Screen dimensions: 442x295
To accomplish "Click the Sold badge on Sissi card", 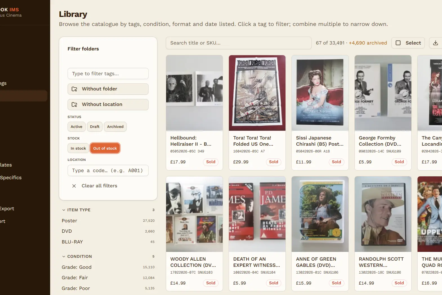I will pos(336,162).
